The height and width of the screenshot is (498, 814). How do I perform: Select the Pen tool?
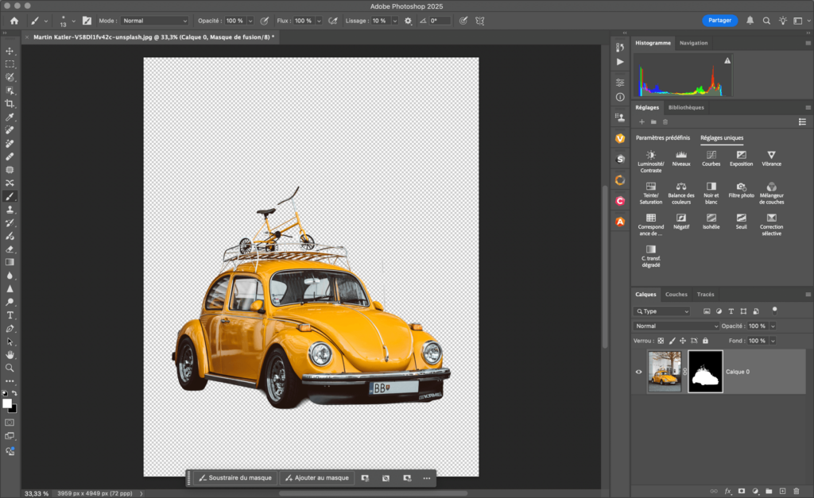click(10, 328)
